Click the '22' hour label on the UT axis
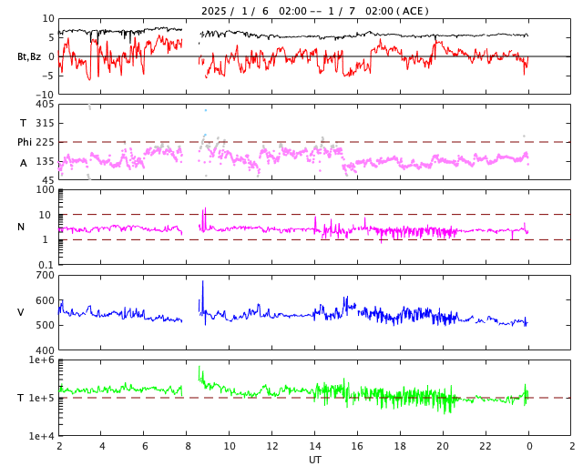This screenshot has width=583, height=466. click(486, 446)
